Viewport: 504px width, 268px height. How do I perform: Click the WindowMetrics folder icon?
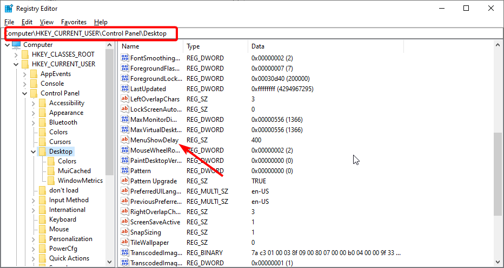pos(51,181)
